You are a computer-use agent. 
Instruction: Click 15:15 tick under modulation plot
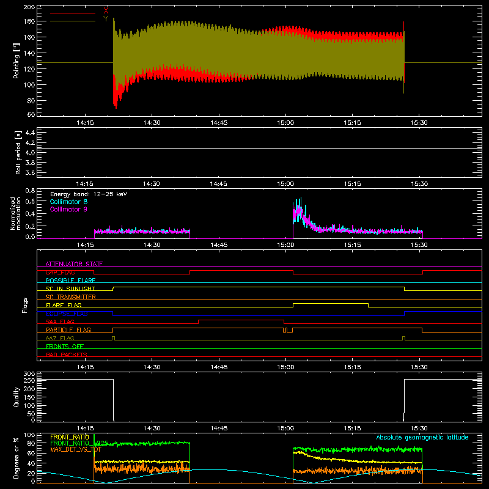coord(352,245)
